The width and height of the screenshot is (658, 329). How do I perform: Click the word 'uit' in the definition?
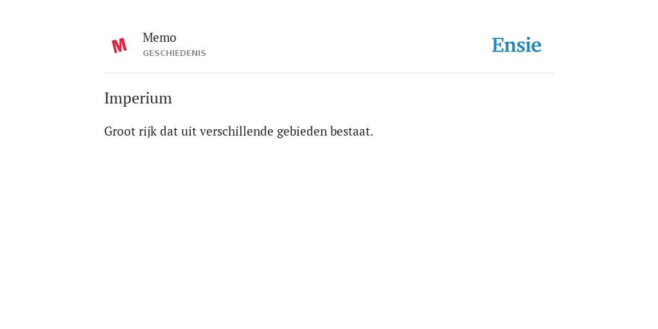point(189,131)
